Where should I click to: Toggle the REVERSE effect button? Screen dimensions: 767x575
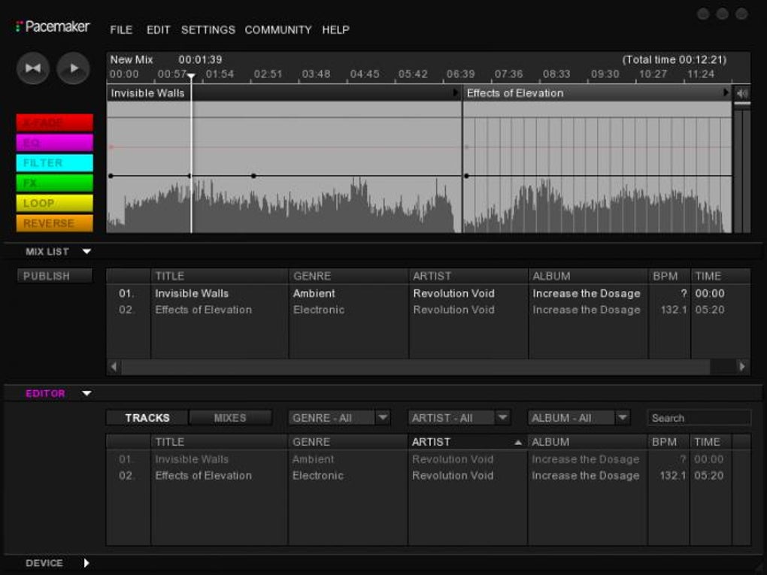(x=54, y=223)
